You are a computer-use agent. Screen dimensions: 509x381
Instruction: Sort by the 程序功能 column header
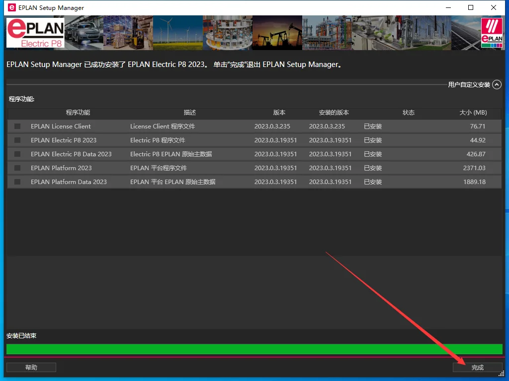click(78, 113)
